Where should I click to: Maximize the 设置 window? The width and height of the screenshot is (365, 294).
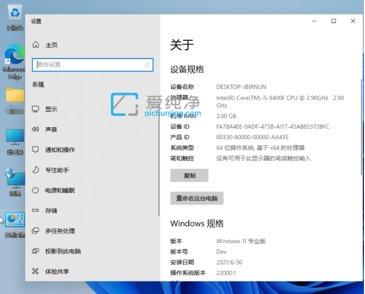click(333, 21)
